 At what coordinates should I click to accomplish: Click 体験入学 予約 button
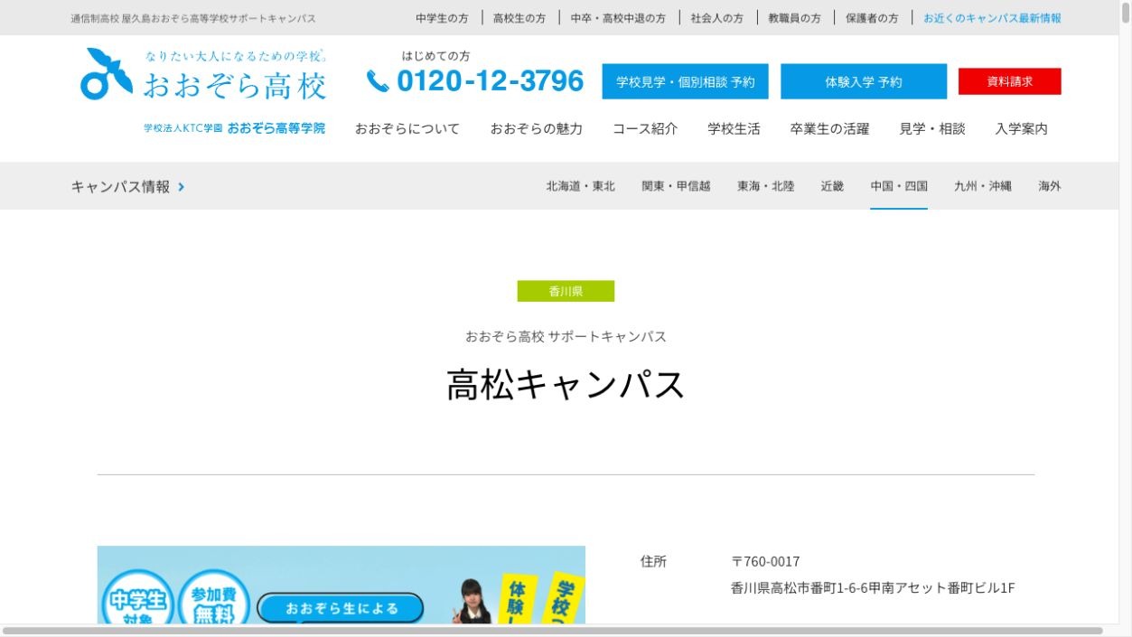864,81
